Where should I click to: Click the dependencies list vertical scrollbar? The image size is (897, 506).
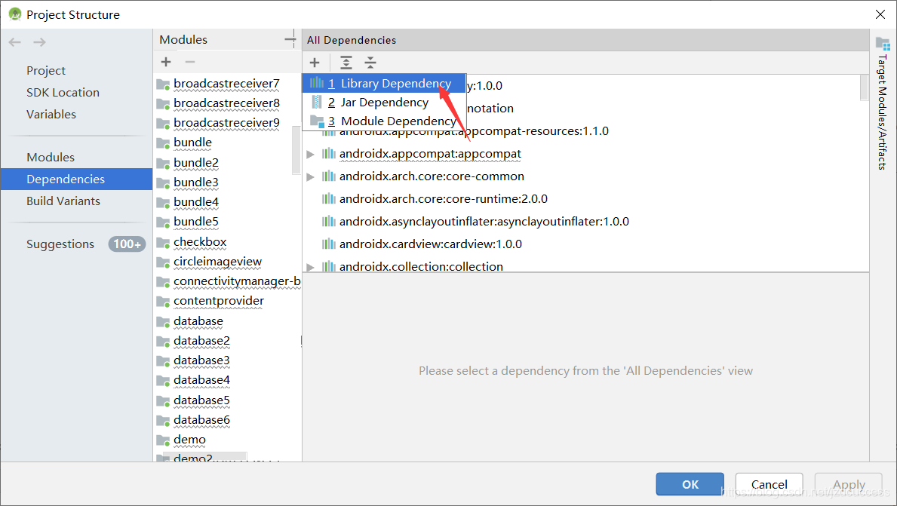pyautogui.click(x=864, y=88)
